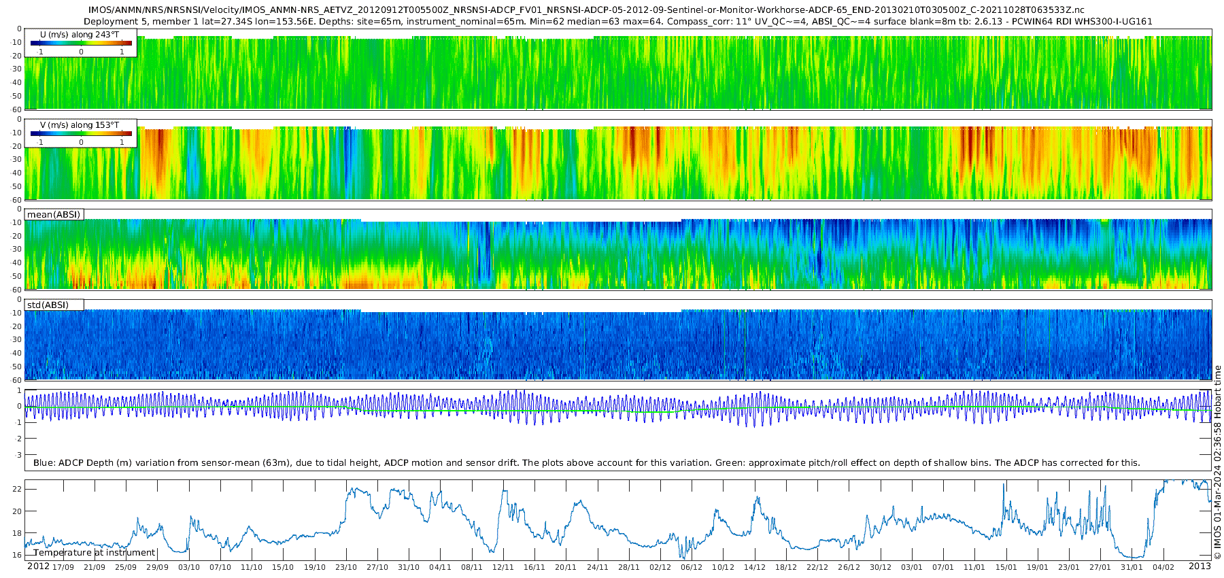This screenshot has height=578, width=1224.
Task: Click the 'Temperature at instrument' label
Action: 95,553
